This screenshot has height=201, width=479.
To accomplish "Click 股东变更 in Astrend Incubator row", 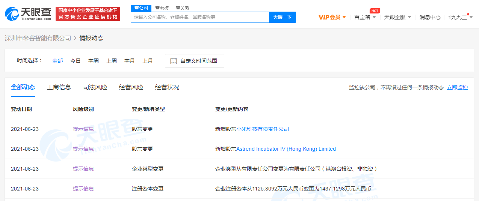I will point(142,149).
